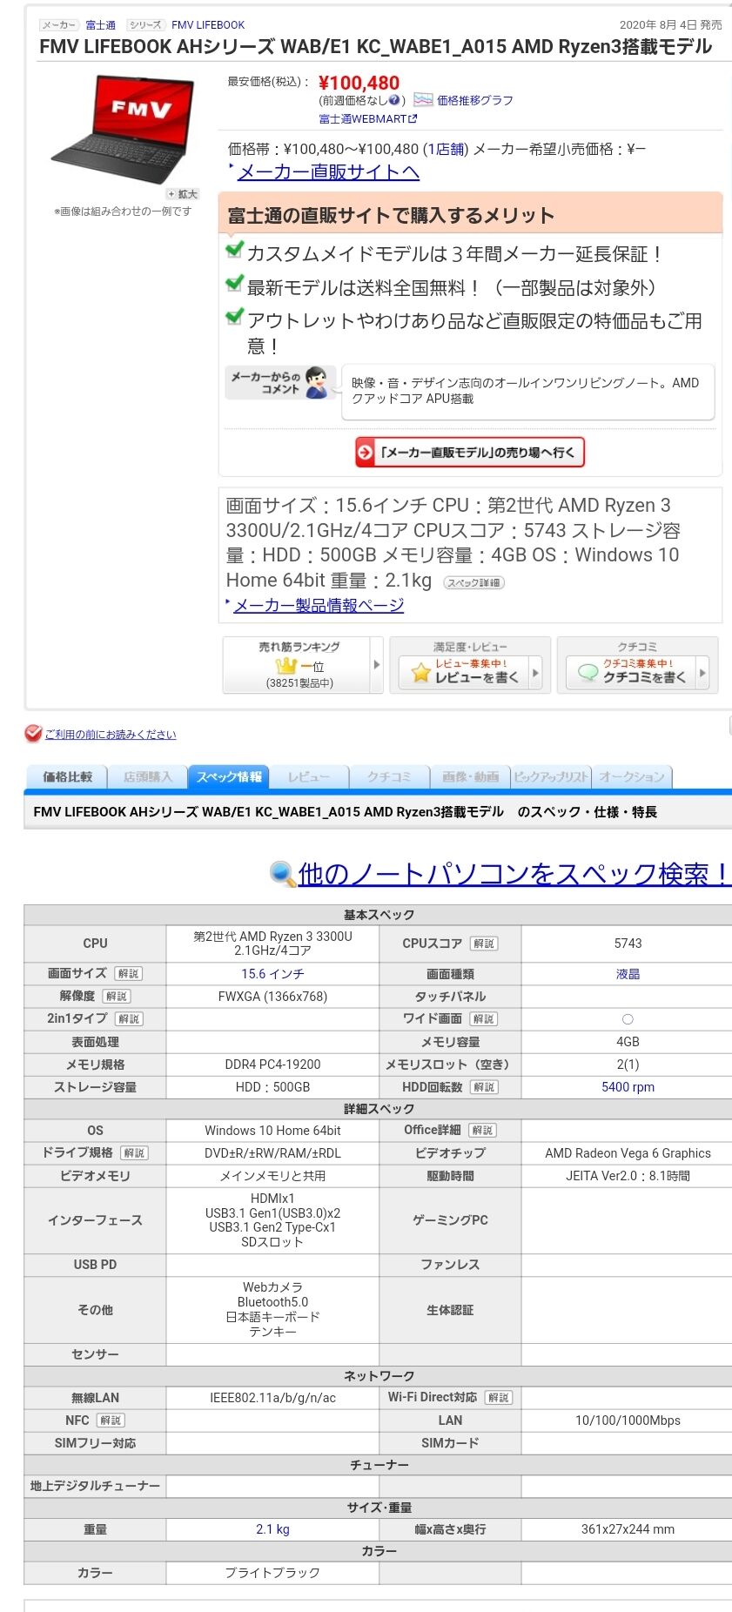
Task: Click 富士通WEBMART shop link
Action: pyautogui.click(x=363, y=118)
